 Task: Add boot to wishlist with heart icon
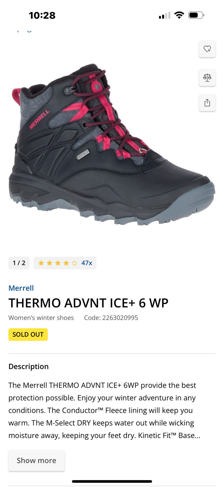[207, 49]
